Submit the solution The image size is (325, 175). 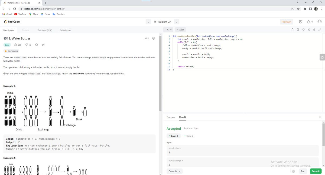coord(316,171)
